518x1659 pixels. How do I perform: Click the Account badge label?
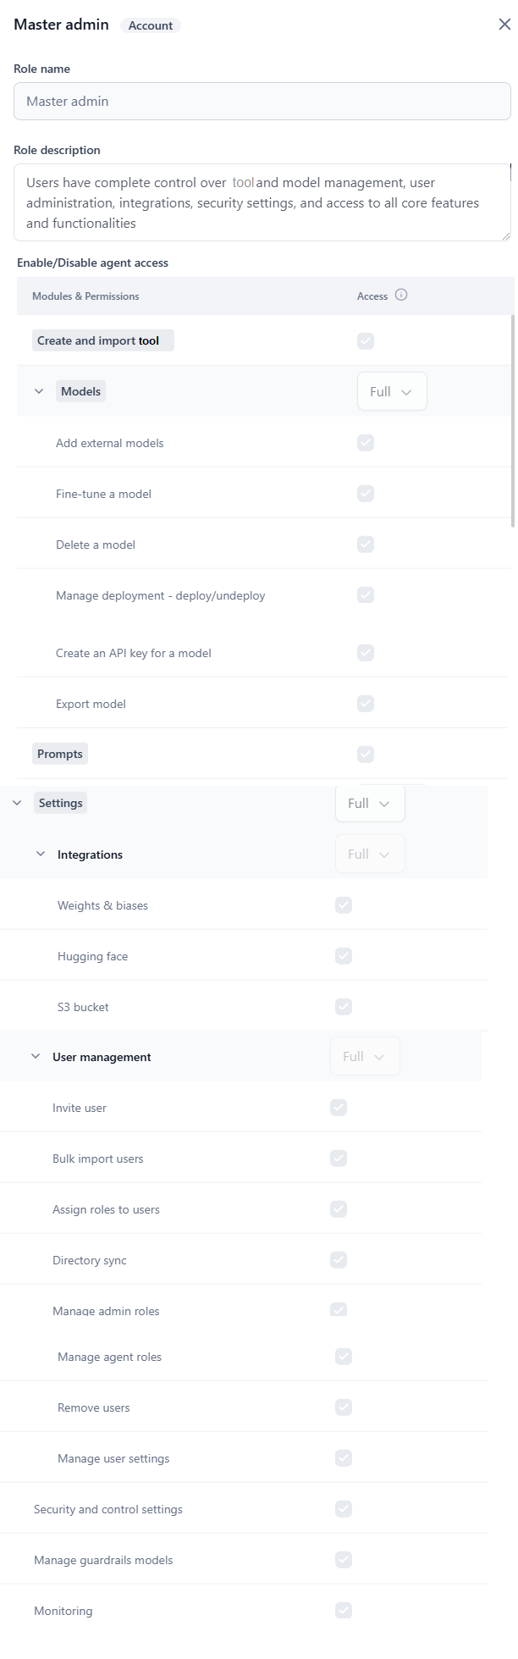[x=151, y=25]
